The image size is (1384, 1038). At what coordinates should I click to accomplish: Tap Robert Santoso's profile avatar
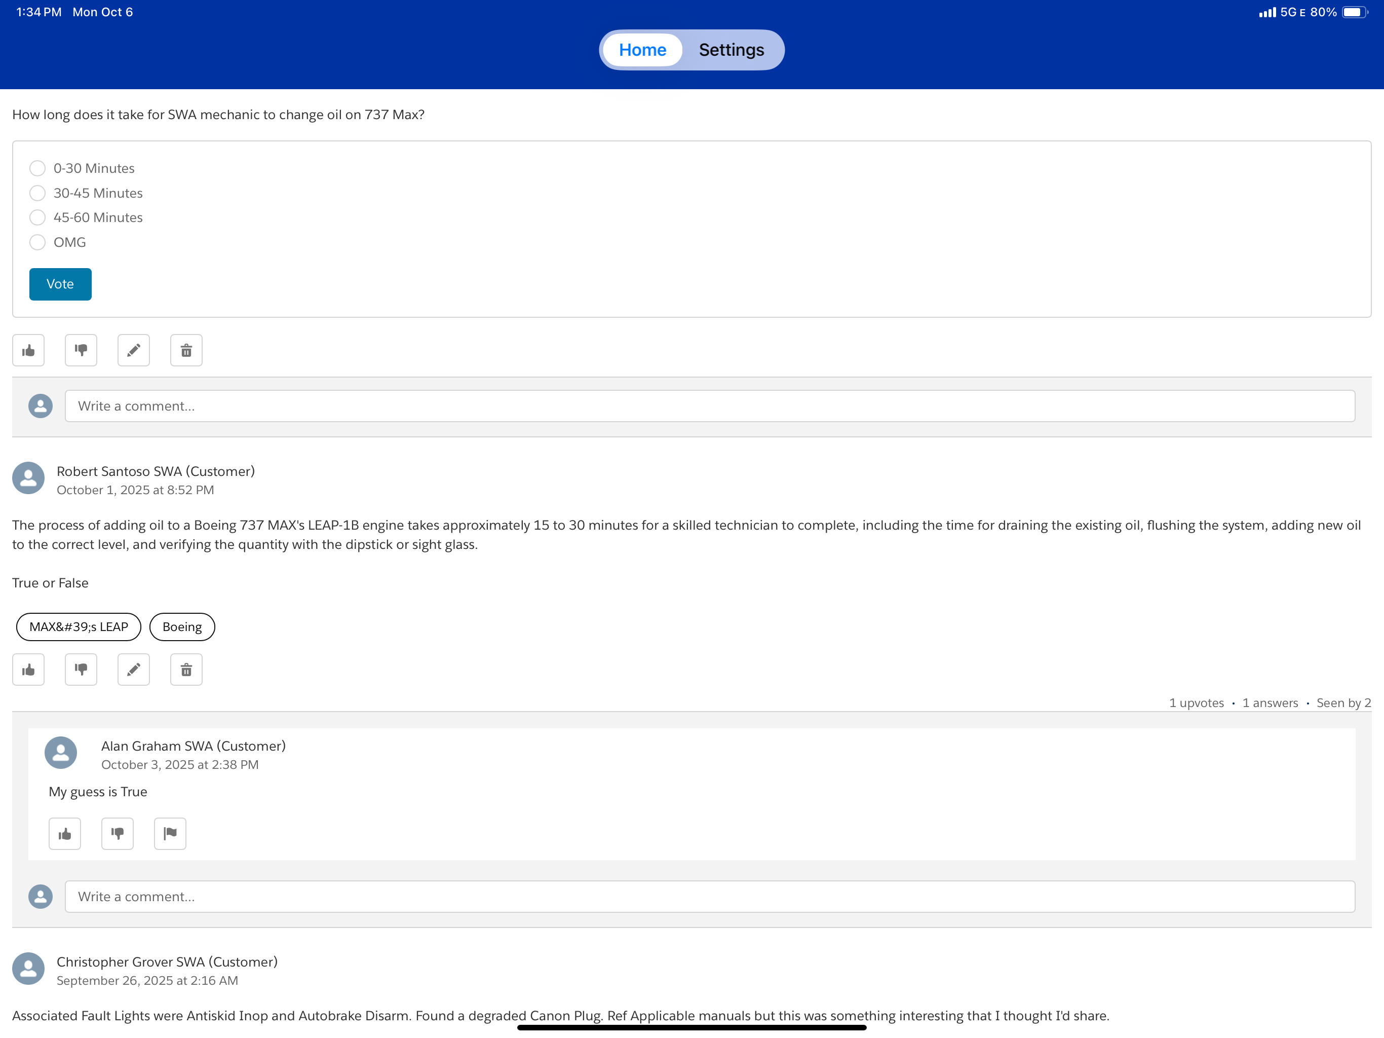[x=28, y=478]
